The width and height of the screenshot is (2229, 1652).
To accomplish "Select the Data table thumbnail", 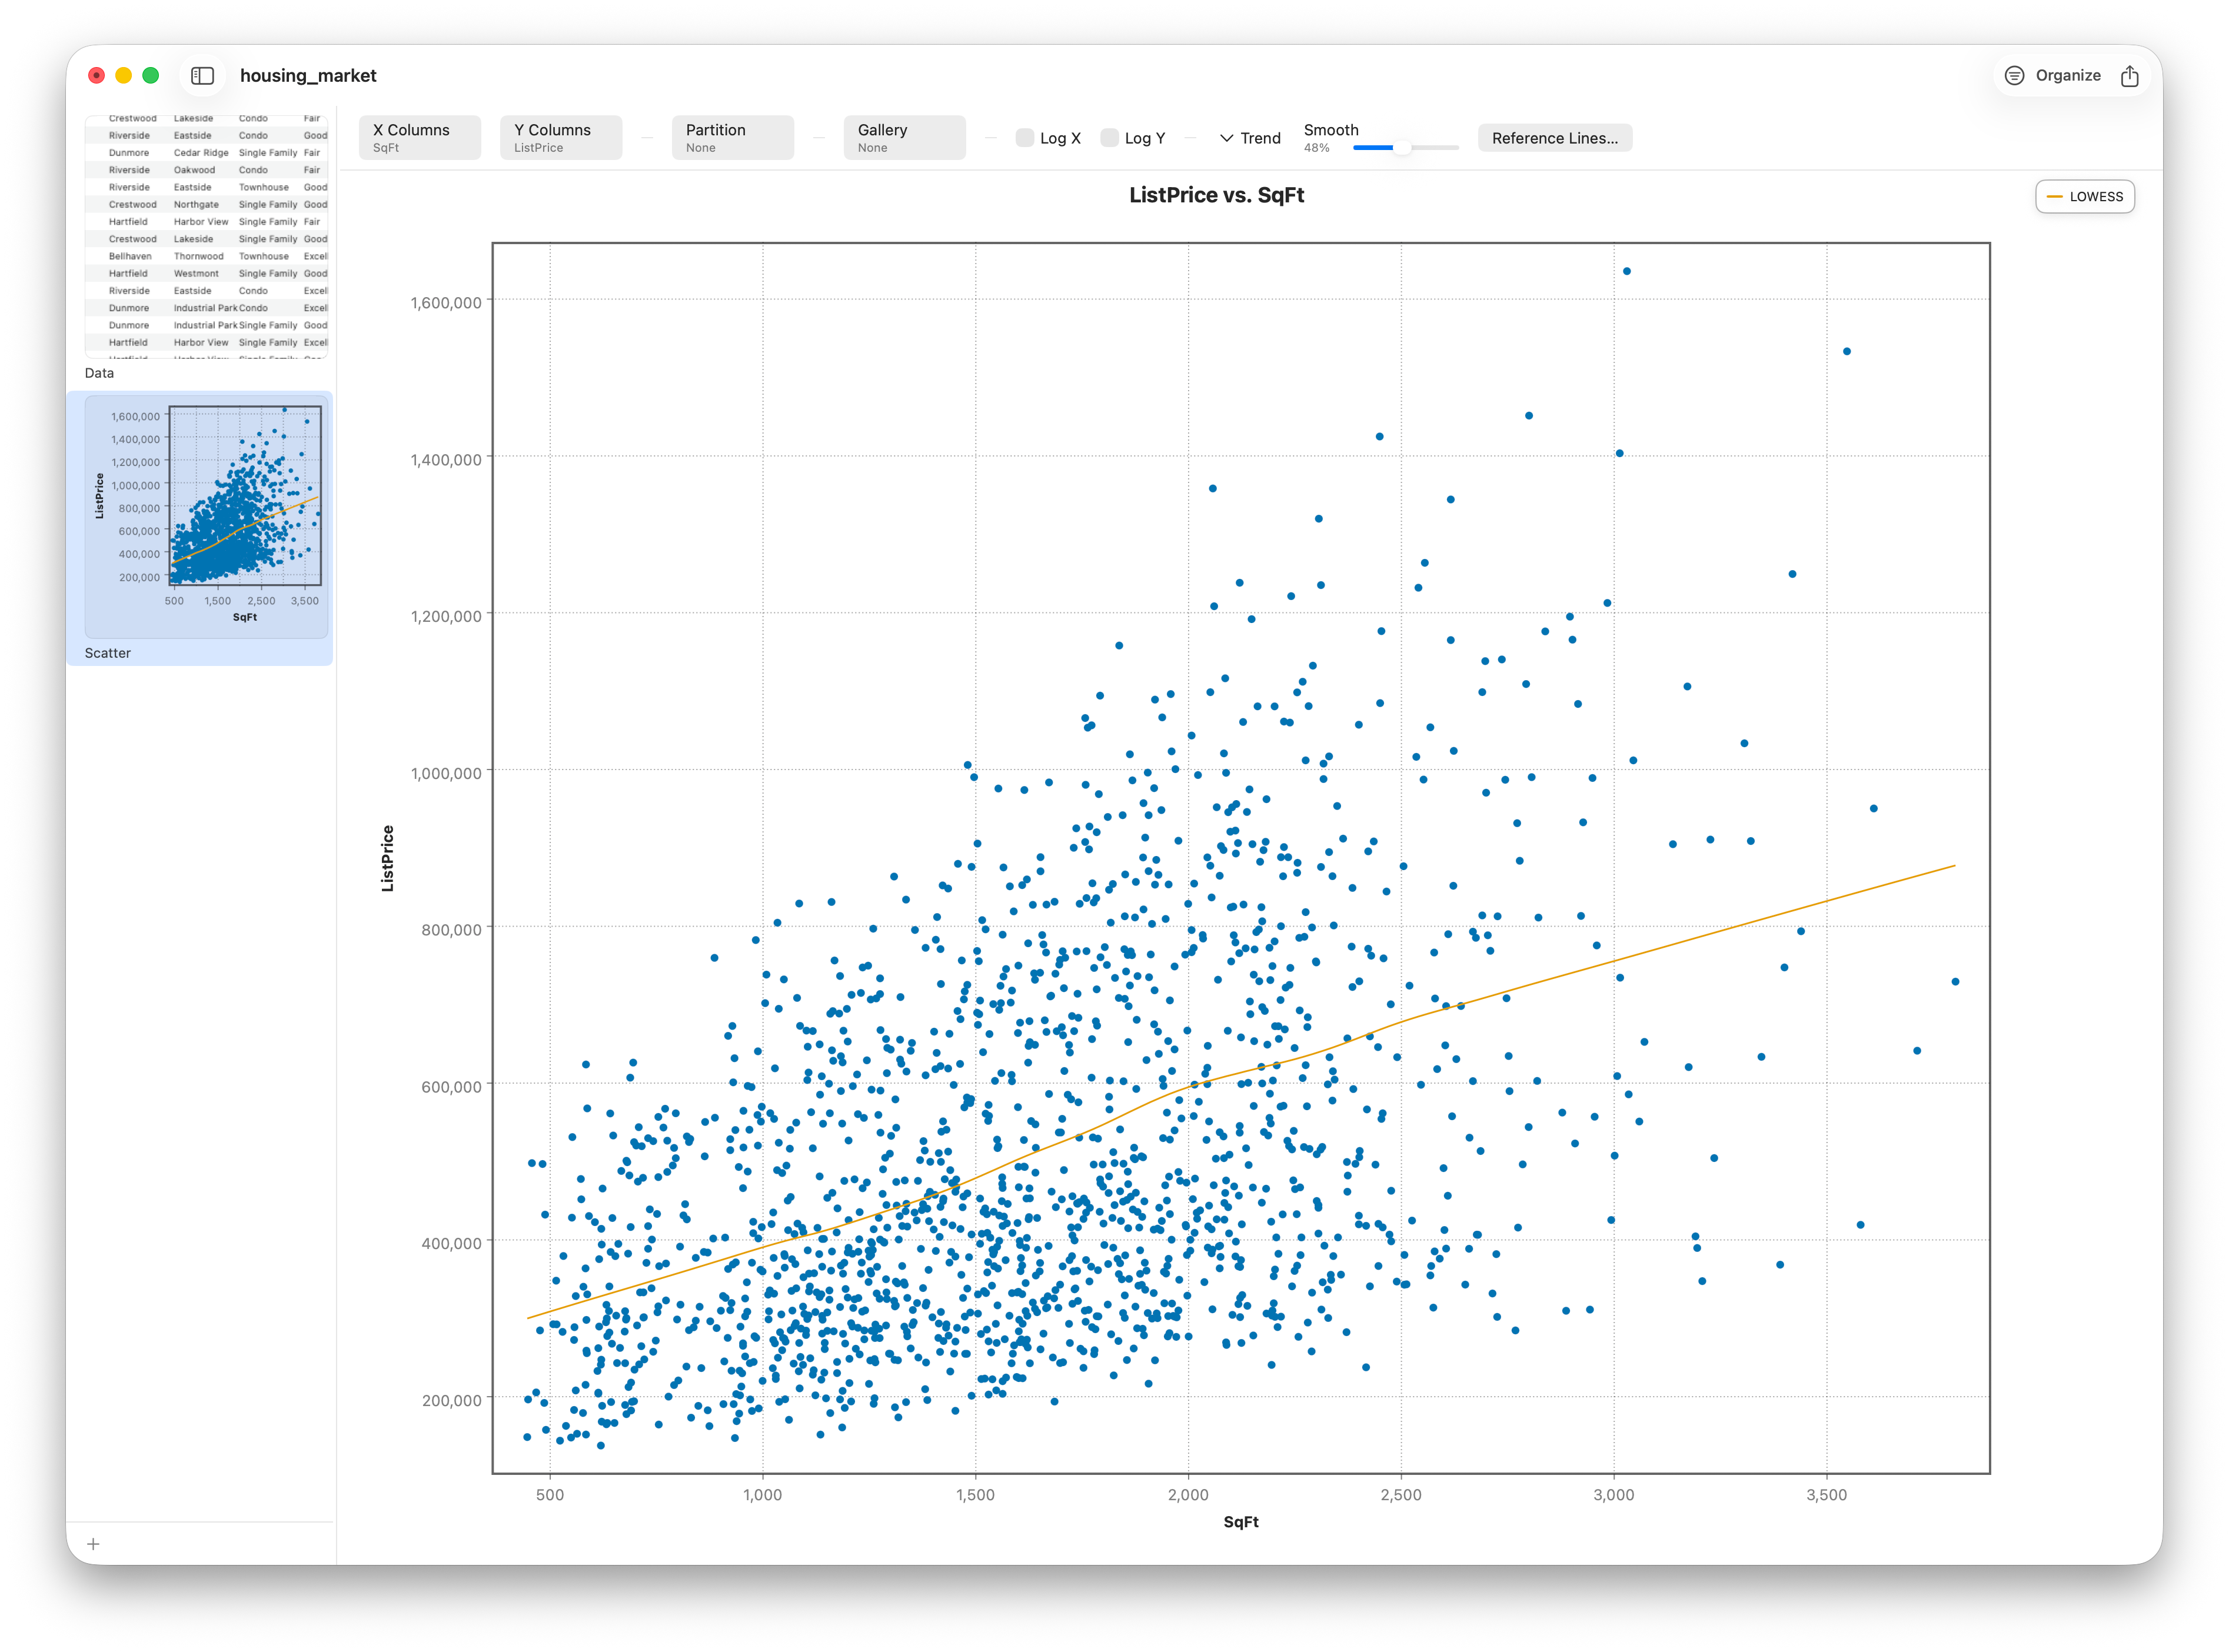I will (x=206, y=236).
